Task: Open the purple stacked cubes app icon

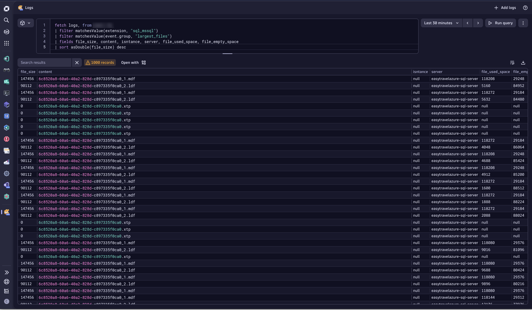Action: (6, 105)
